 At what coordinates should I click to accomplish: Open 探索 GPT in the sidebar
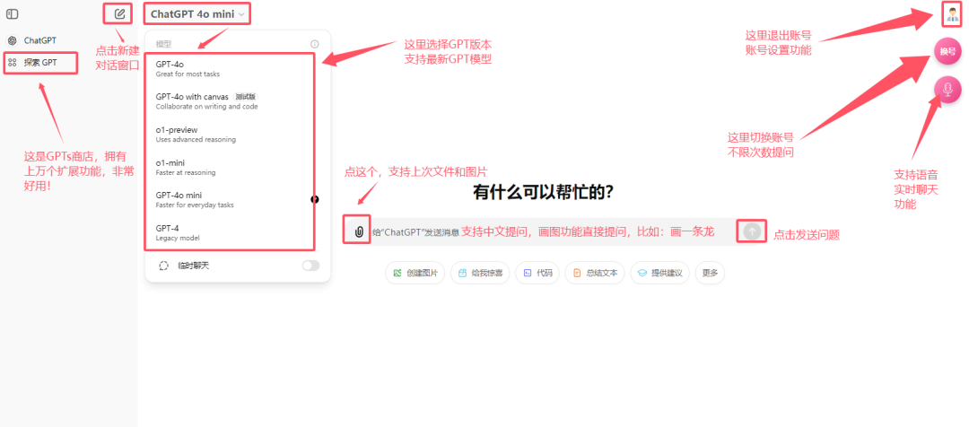(40, 63)
